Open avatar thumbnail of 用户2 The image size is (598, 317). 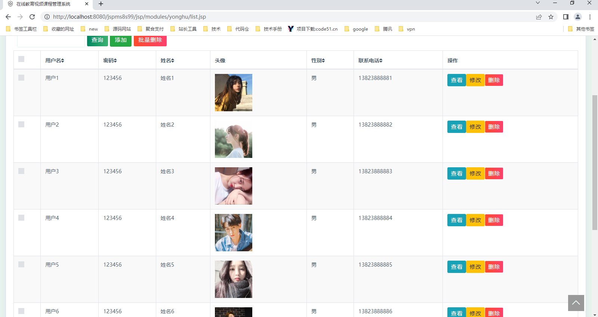pos(234,139)
